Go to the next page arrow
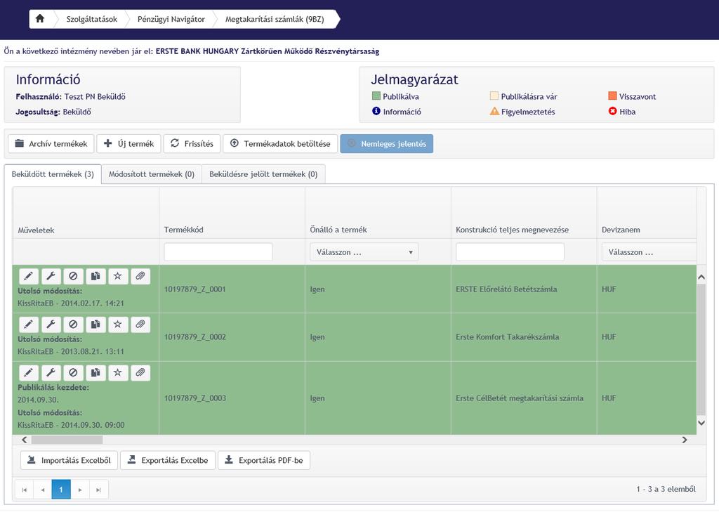The width and height of the screenshot is (719, 517). (80, 490)
